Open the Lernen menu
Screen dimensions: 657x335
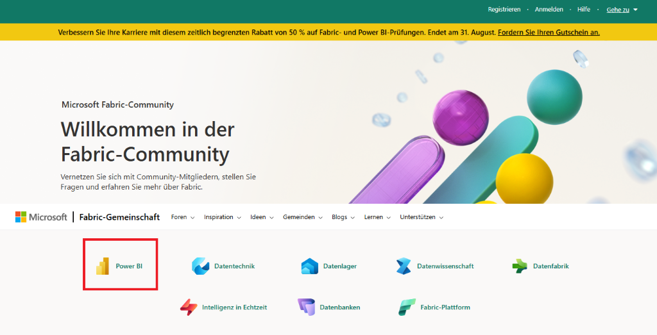click(377, 217)
